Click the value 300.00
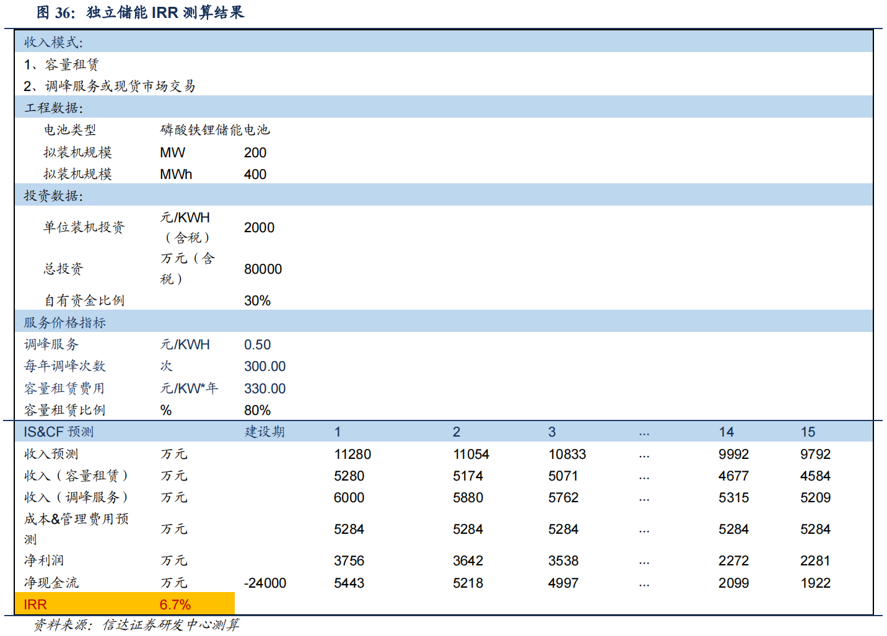Viewport: 887px width, 636px height. pos(264,366)
